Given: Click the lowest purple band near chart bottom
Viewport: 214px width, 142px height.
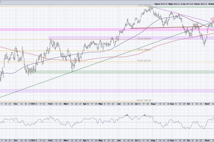Looking at the screenshot, I should click(x=107, y=91).
